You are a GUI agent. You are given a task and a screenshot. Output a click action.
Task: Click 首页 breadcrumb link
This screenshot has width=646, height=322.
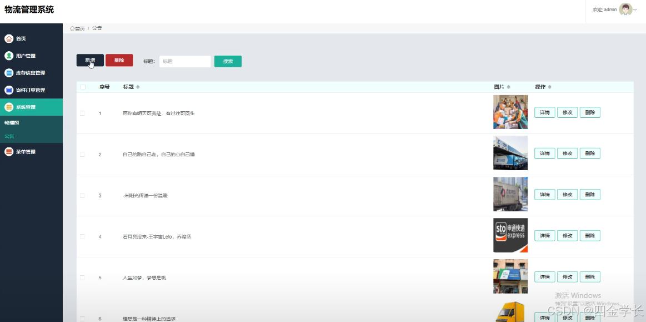tap(80, 28)
